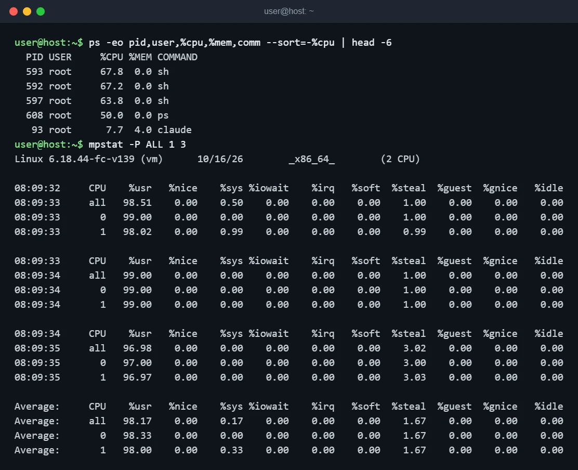The width and height of the screenshot is (578, 470).
Task: Click the 3.00 %steal value for CPU 0
Action: point(414,363)
